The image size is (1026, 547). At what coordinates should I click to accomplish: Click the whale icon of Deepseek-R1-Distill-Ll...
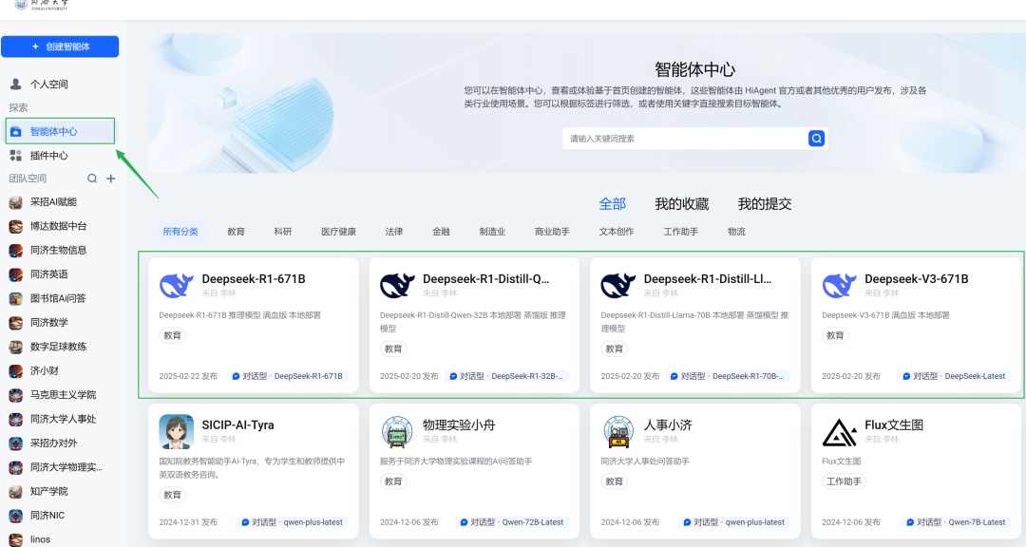tap(618, 285)
